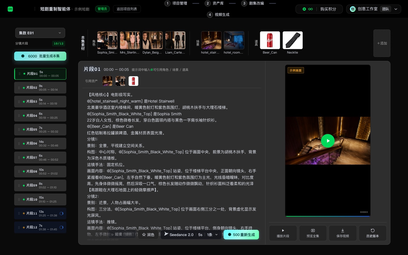408x255 pixels.
Task: Open hotel_room scene thumbnail
Action: click(x=234, y=40)
